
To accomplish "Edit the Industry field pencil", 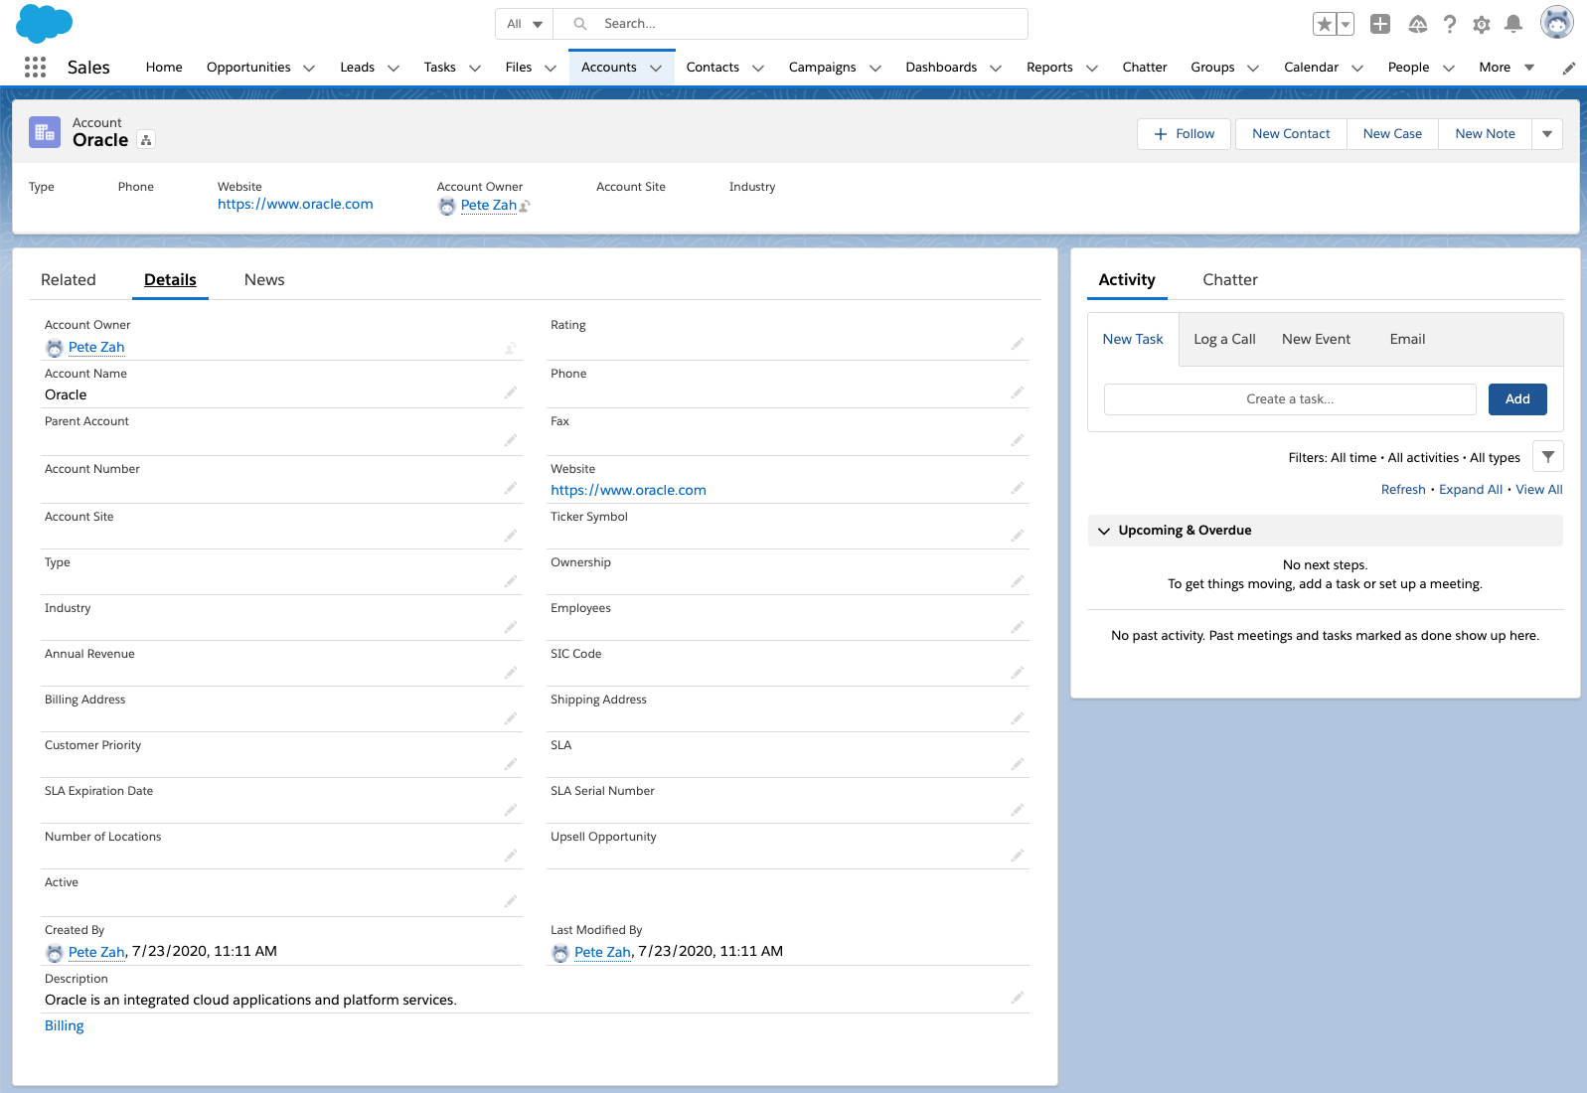I will [510, 627].
